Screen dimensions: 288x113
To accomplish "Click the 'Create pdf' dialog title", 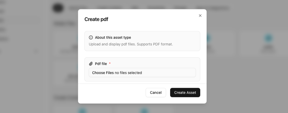I will [96, 19].
